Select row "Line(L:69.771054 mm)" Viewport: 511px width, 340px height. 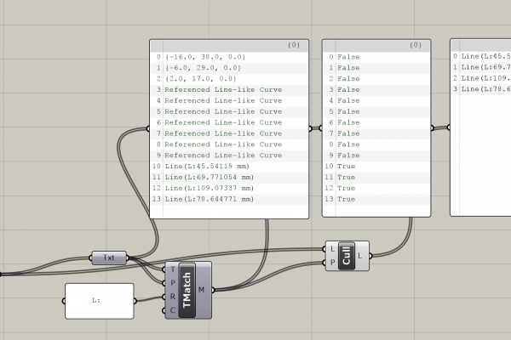(x=229, y=178)
